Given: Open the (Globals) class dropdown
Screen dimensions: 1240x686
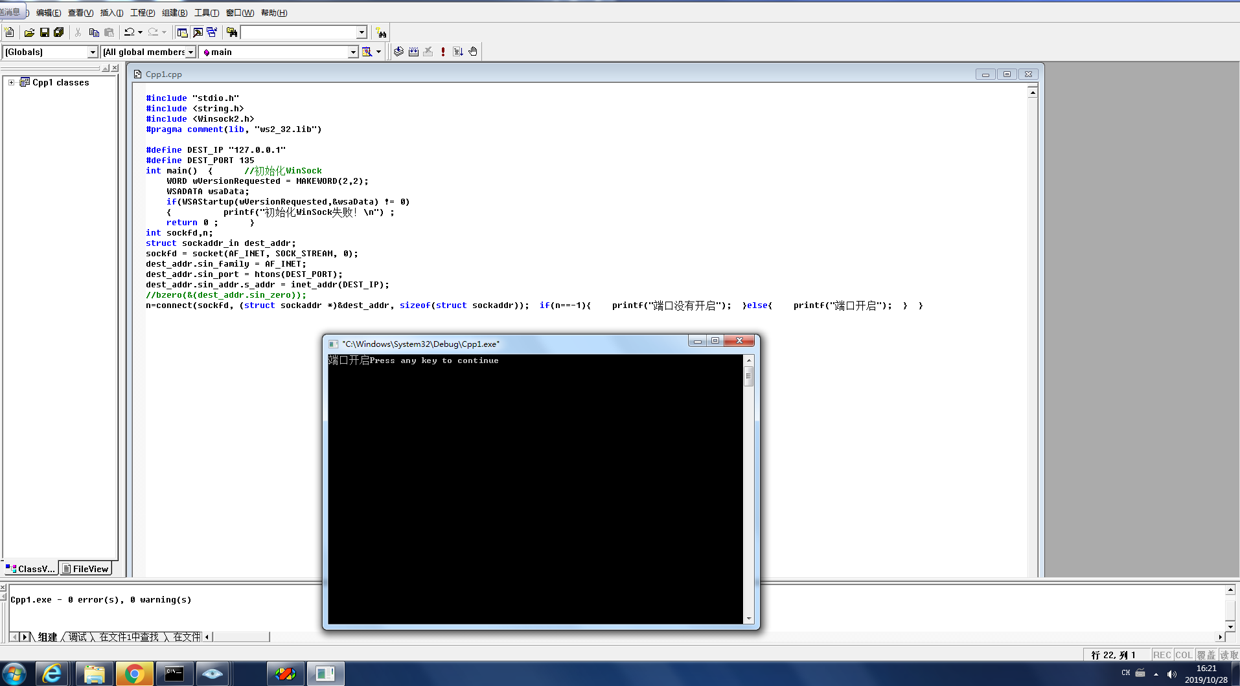Looking at the screenshot, I should (x=93, y=52).
